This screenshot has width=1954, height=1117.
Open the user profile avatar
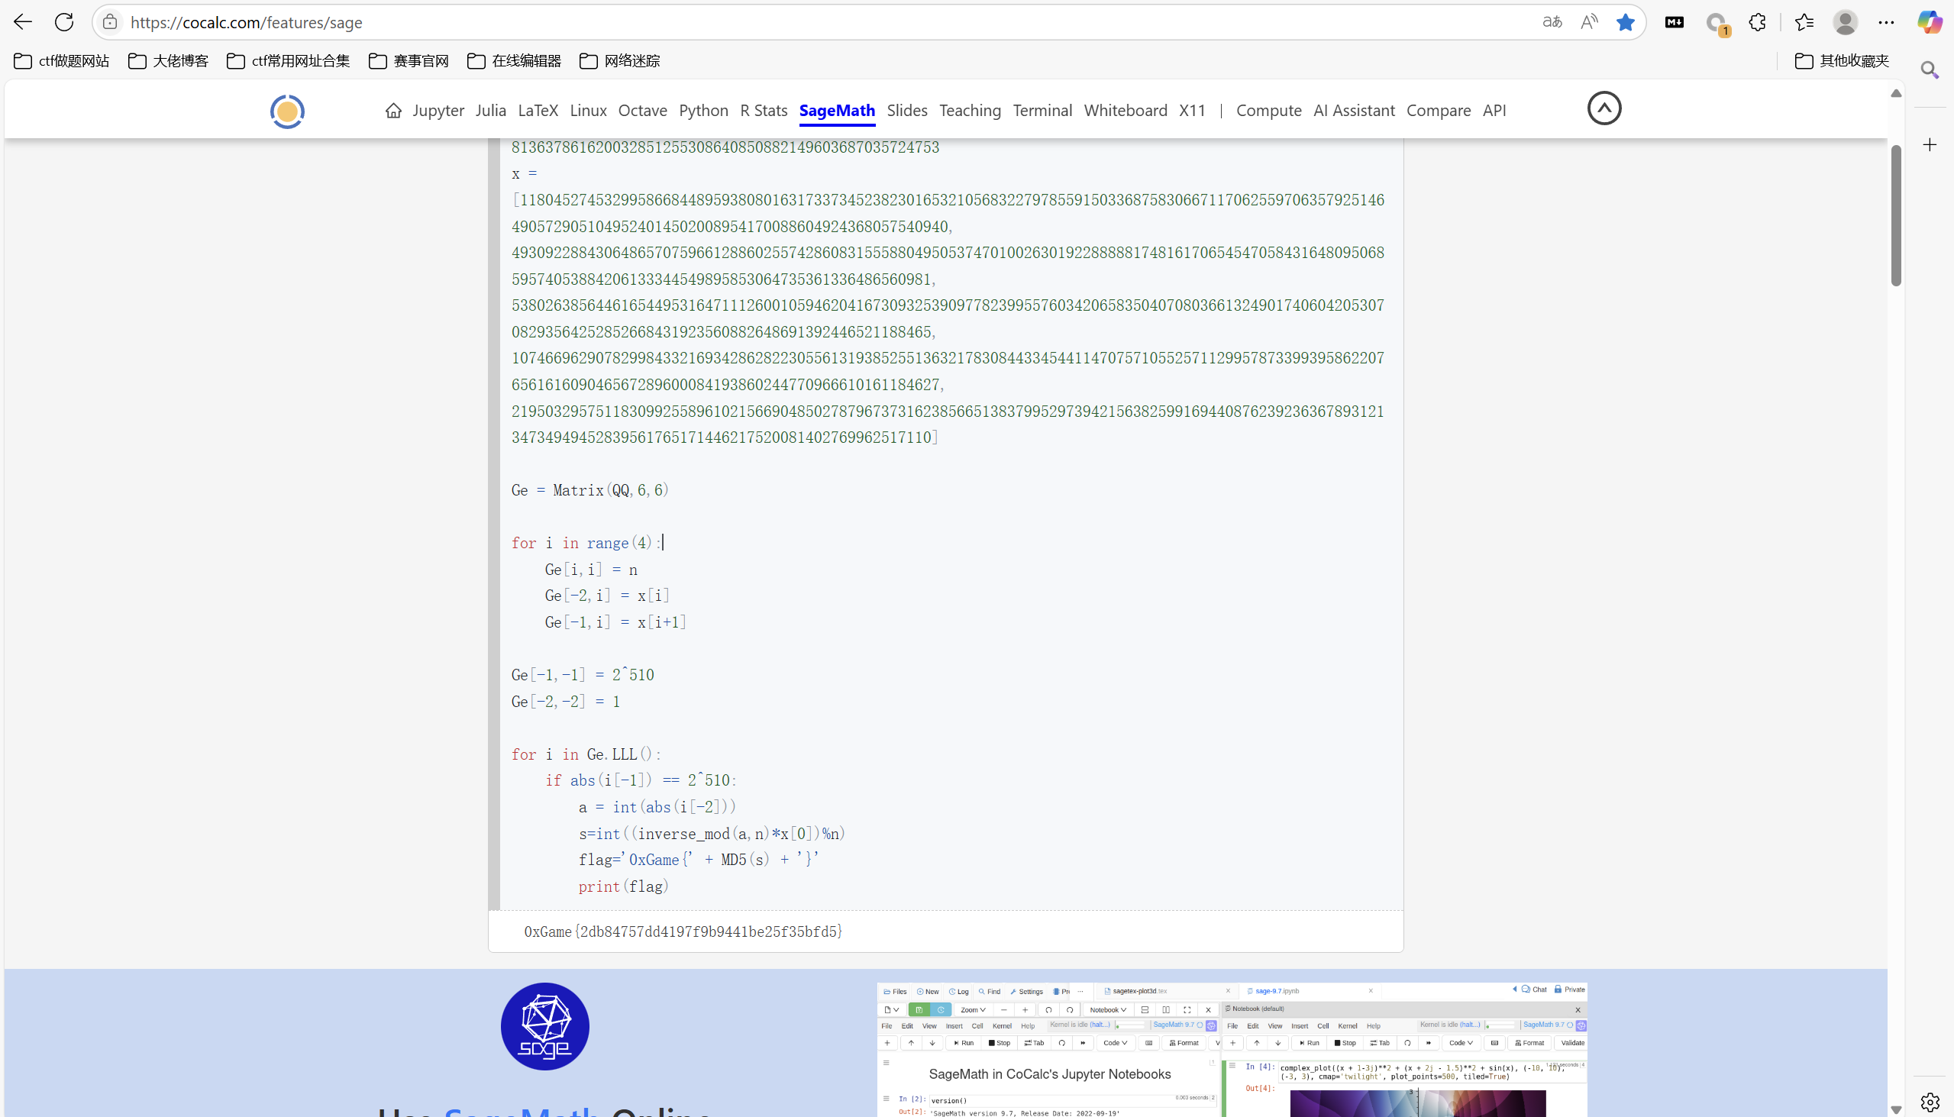tap(1845, 22)
